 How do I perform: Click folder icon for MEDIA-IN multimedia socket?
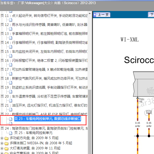coord(6,143)
